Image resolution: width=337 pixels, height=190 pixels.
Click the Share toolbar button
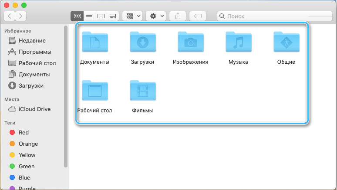177,16
